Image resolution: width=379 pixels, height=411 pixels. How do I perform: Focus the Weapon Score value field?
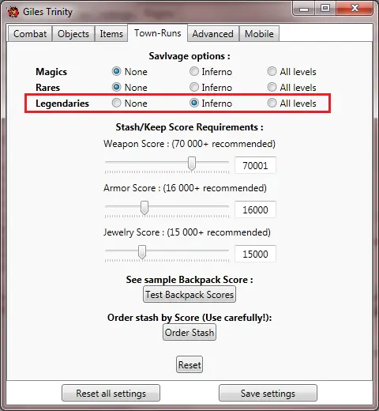point(255,165)
